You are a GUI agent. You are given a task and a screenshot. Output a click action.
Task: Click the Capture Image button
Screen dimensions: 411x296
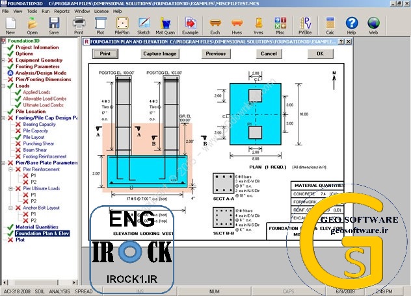pyautogui.click(x=159, y=54)
